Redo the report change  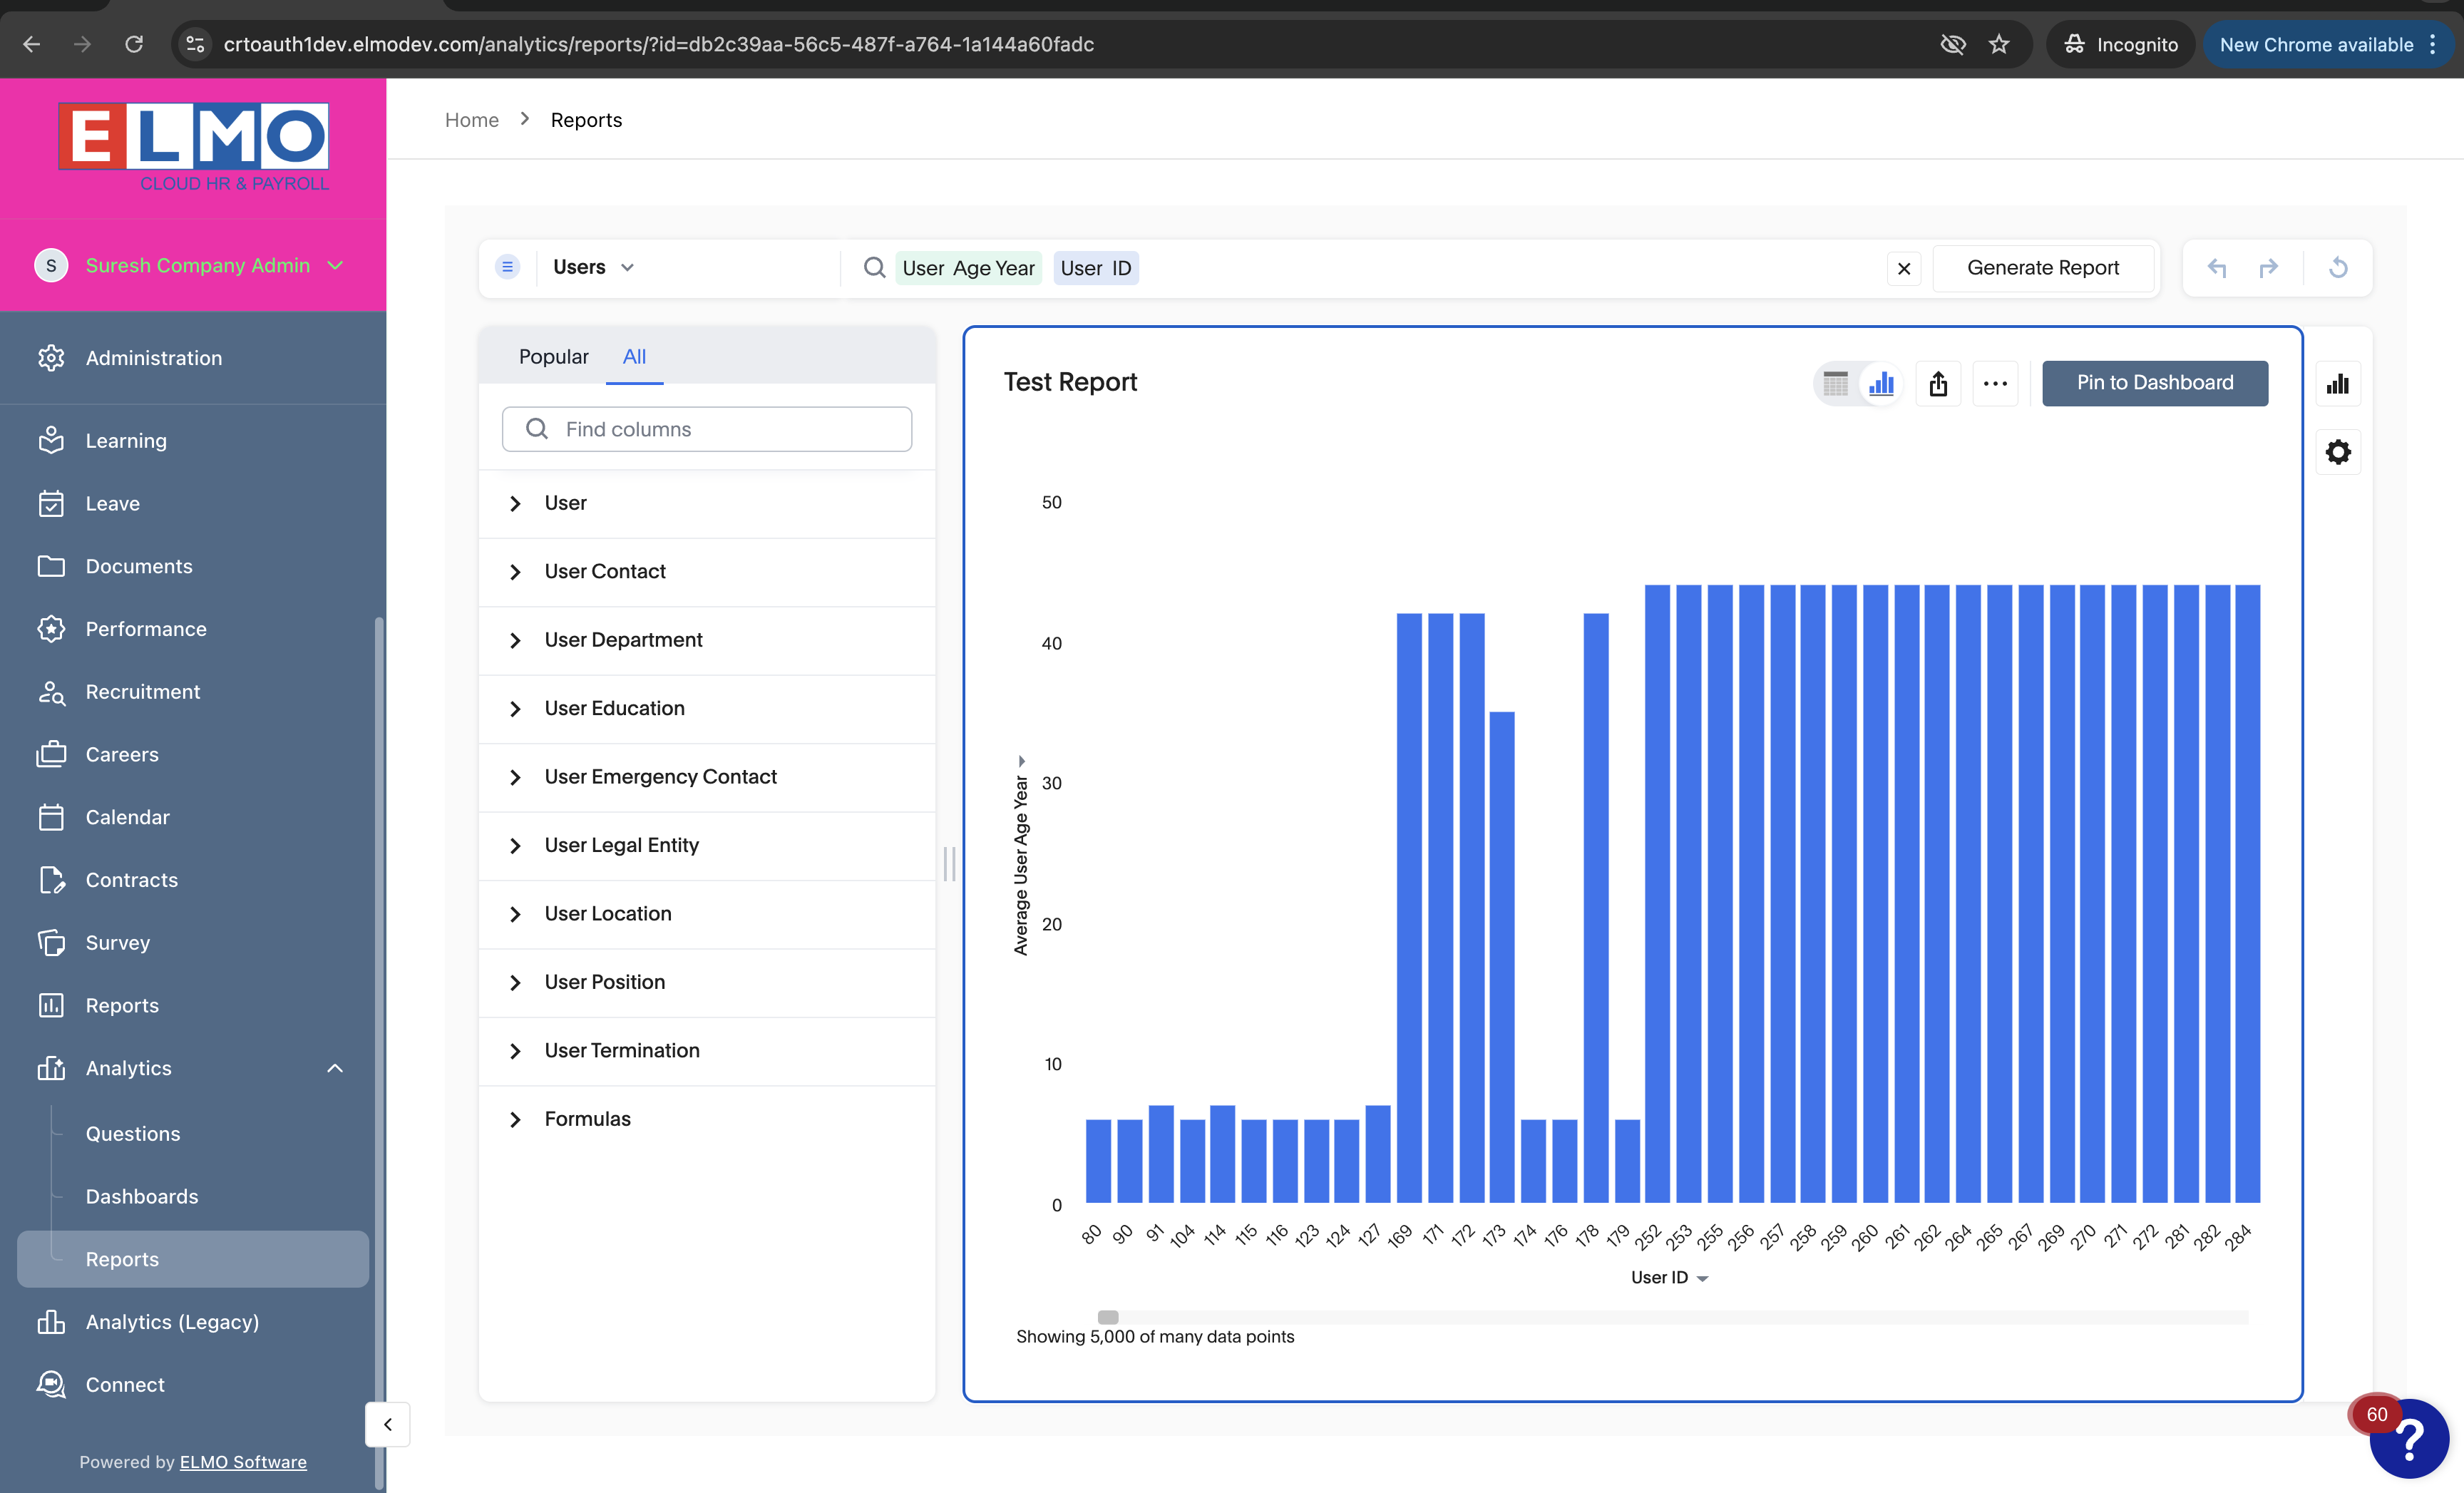point(2269,268)
